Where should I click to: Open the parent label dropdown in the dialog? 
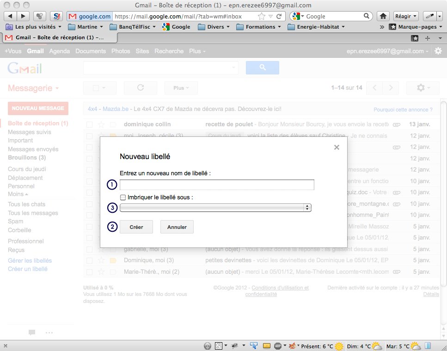[215, 208]
